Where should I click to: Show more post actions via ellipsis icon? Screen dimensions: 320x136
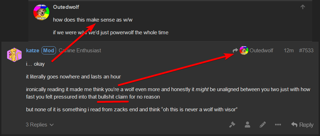click(x=278, y=125)
